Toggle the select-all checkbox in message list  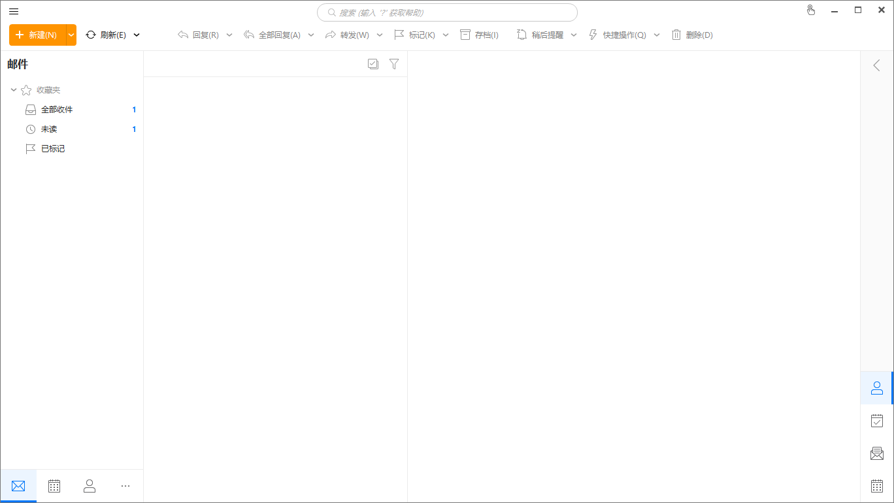pyautogui.click(x=373, y=64)
